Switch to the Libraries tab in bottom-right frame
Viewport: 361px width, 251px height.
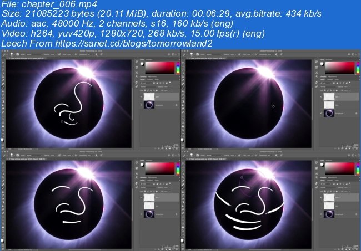point(323,177)
